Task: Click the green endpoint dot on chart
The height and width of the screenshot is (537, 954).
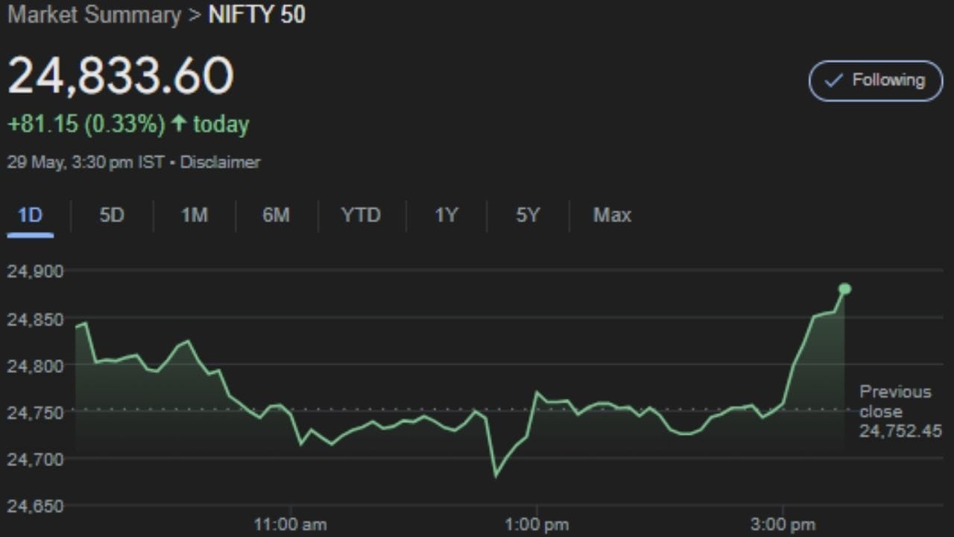Action: pos(844,289)
